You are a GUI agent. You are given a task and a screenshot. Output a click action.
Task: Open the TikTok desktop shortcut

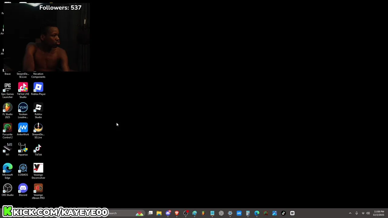pos(38,150)
